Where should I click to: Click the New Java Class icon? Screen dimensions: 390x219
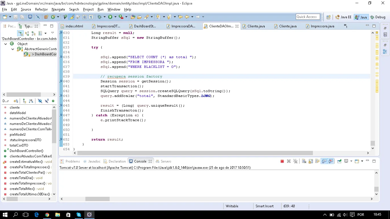(x=53, y=17)
